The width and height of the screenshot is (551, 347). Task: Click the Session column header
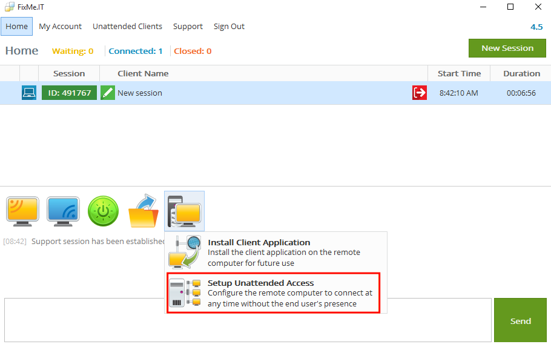[69, 73]
